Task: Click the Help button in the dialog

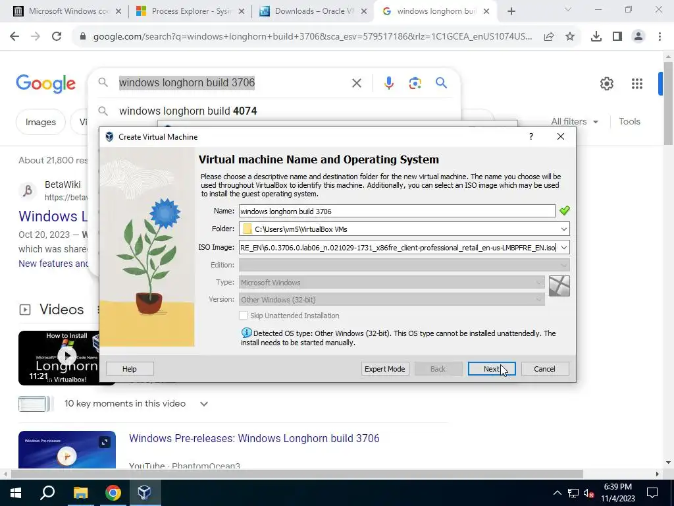Action: coord(130,369)
